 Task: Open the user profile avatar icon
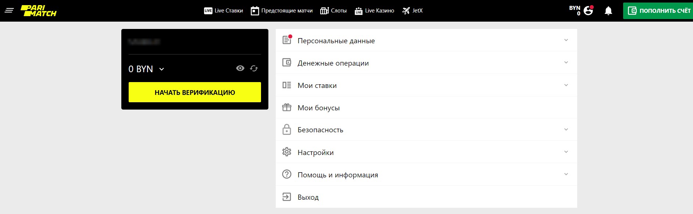coord(589,10)
